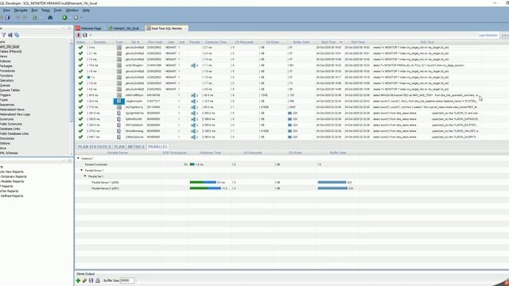The width and height of the screenshot is (509, 286).
Task: Open the PLAN STATISTICS tab
Action: tap(95, 147)
